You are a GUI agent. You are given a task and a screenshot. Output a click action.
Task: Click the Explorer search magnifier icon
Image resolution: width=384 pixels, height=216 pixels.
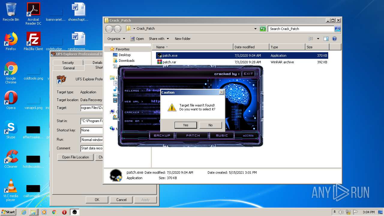pyautogui.click(x=337, y=29)
